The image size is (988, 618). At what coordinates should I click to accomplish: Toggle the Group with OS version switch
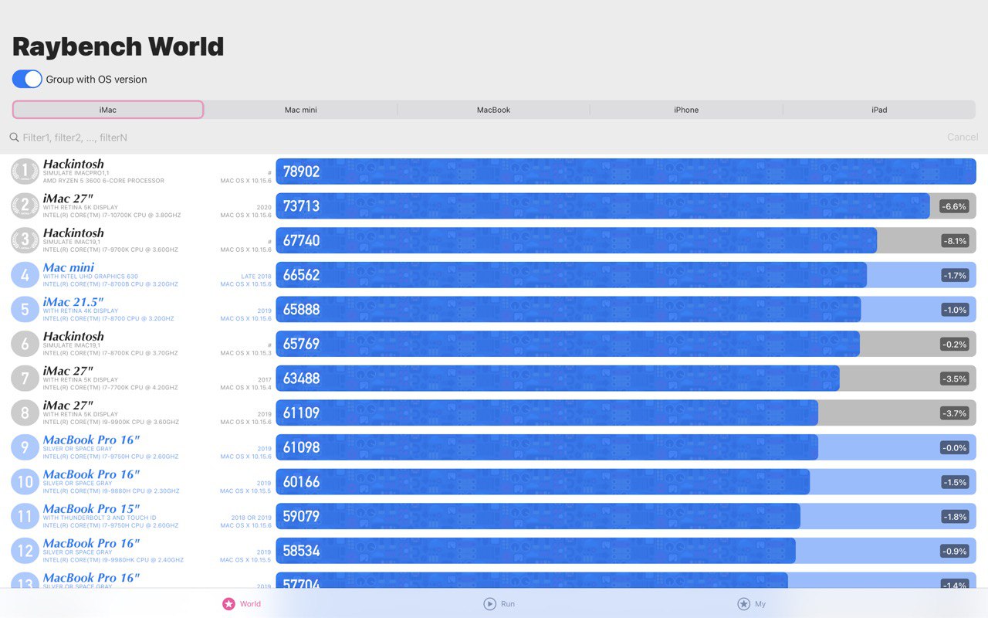point(27,79)
